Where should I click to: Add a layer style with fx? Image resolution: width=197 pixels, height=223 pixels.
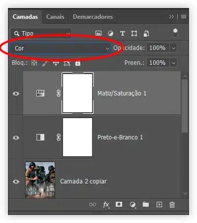tap(106, 205)
